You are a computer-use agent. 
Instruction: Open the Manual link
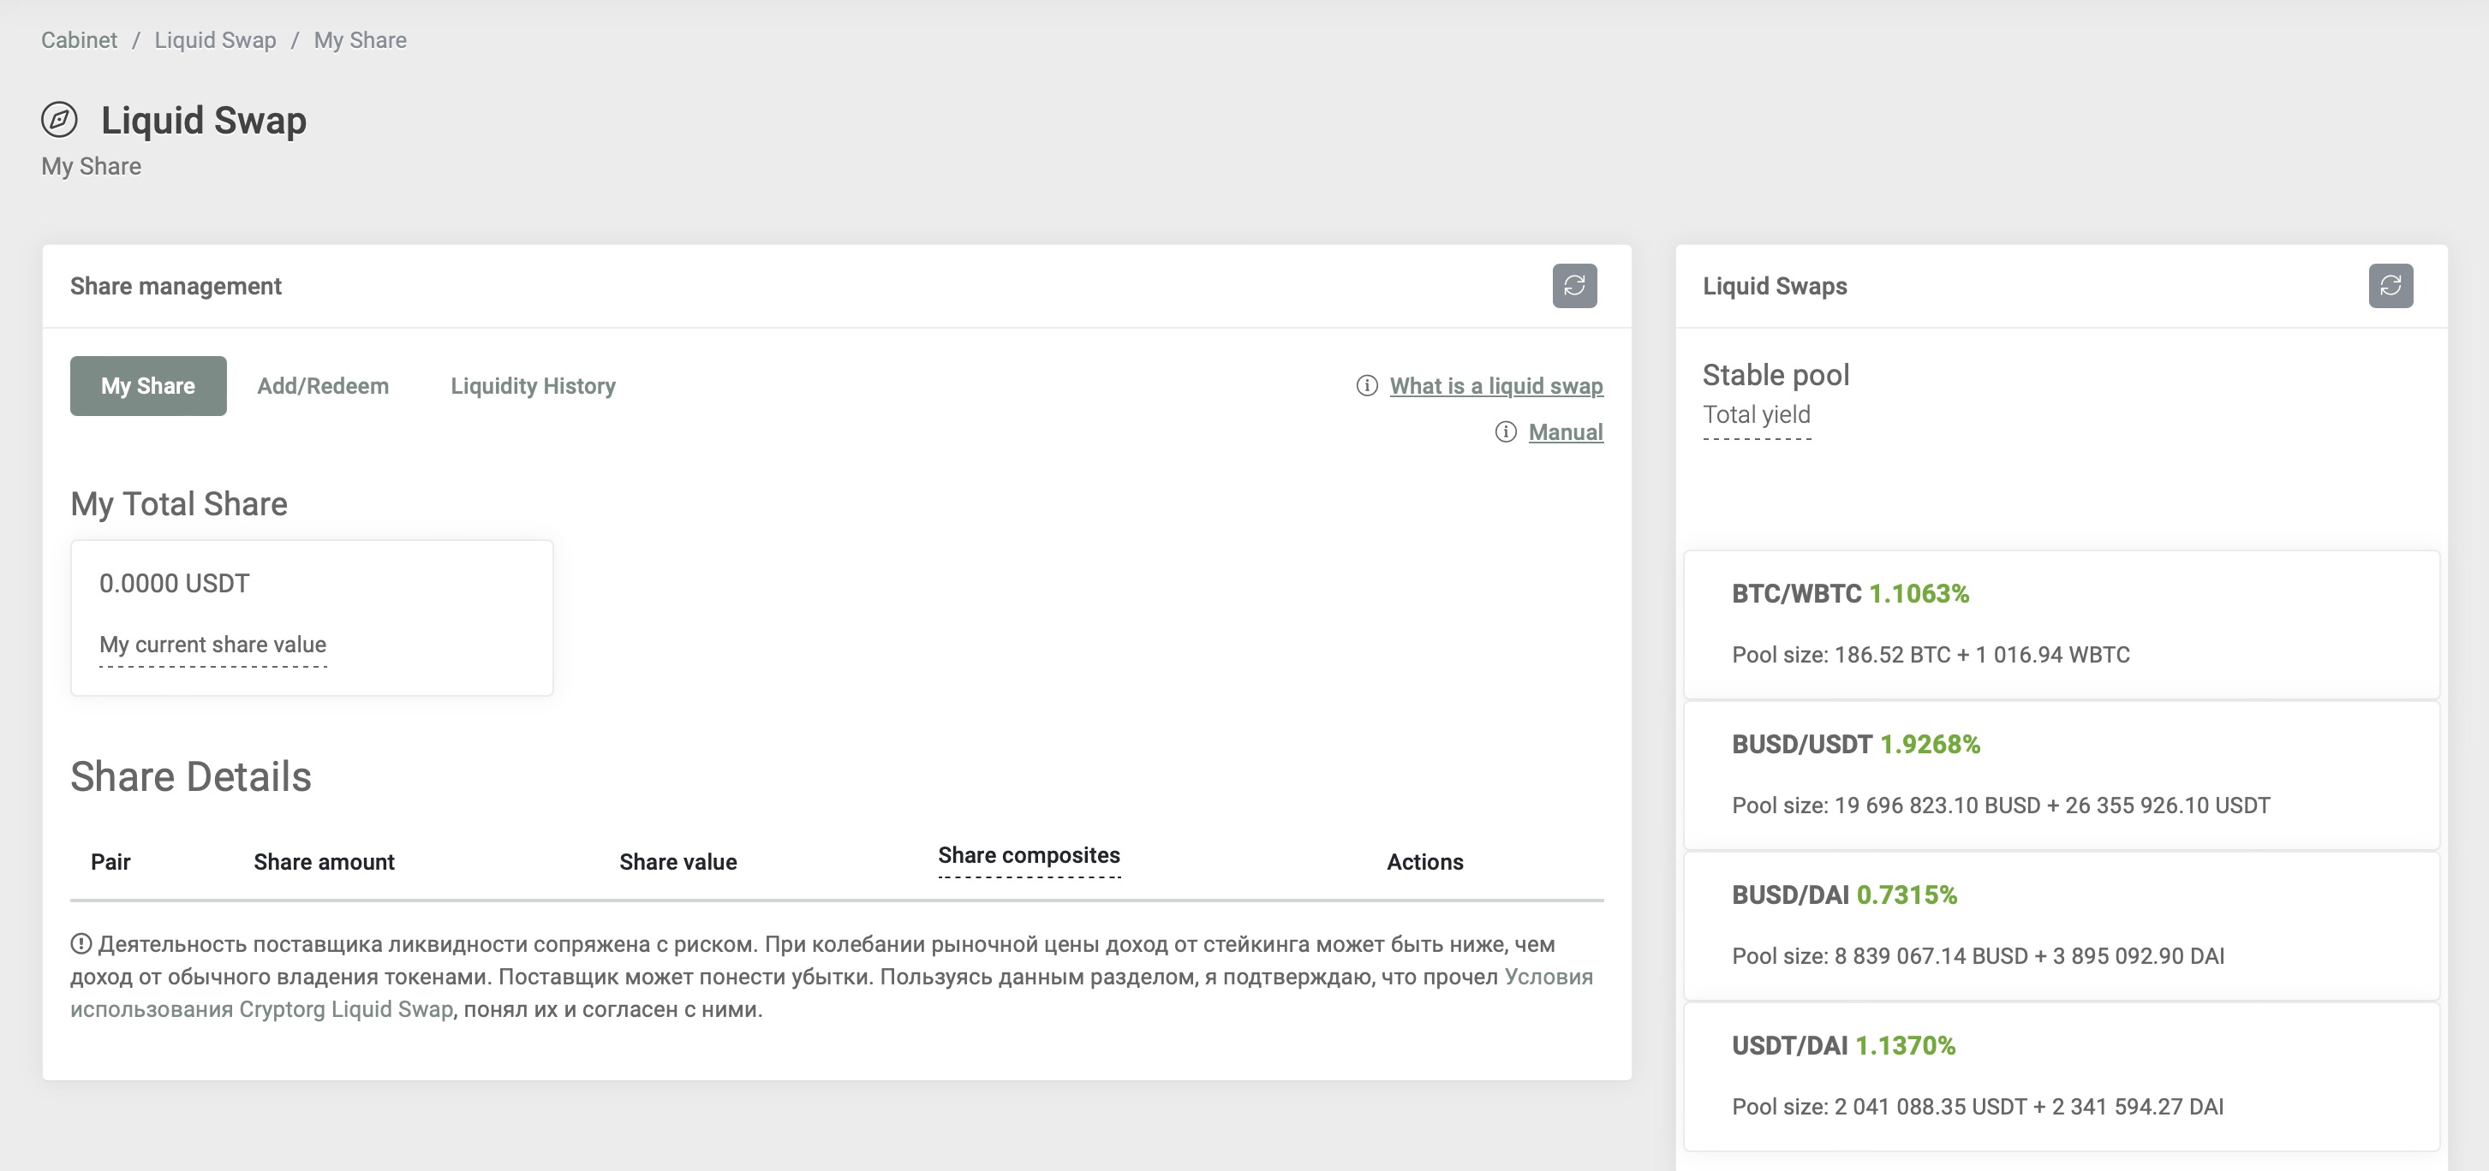[1566, 431]
